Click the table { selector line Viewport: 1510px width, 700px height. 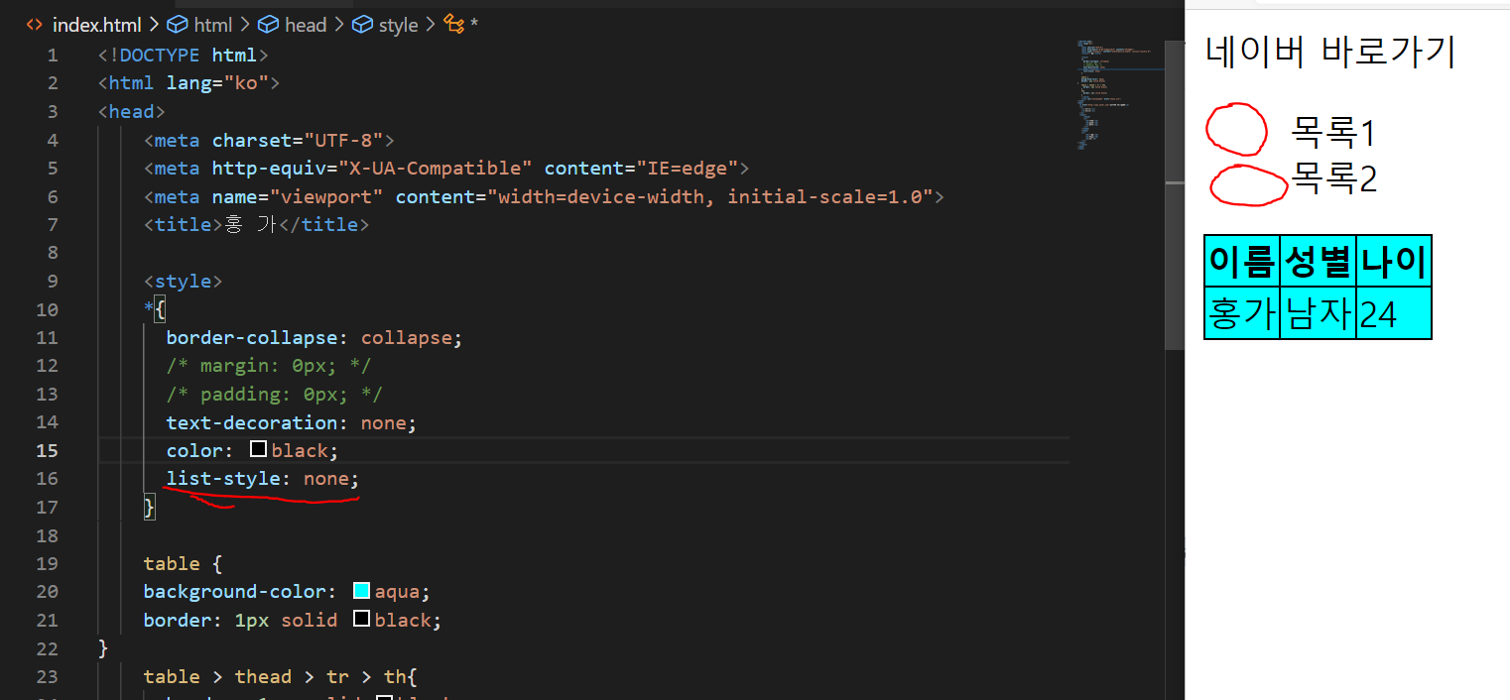pos(183,563)
